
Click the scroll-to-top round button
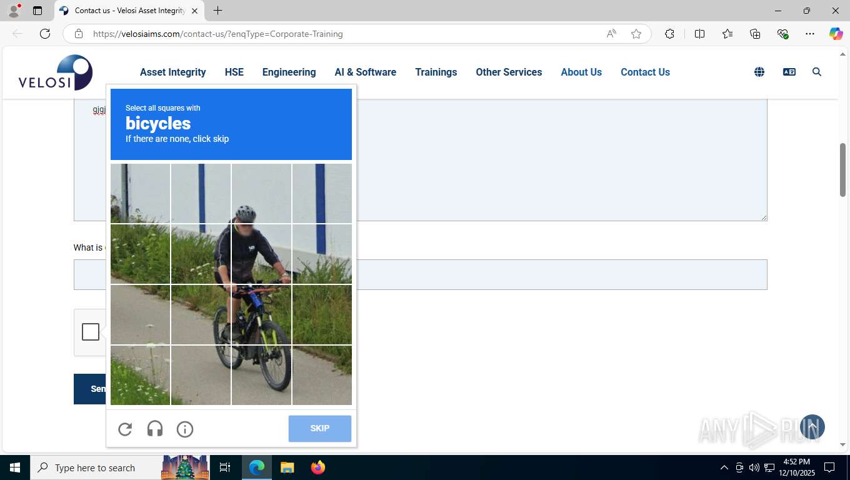click(812, 427)
